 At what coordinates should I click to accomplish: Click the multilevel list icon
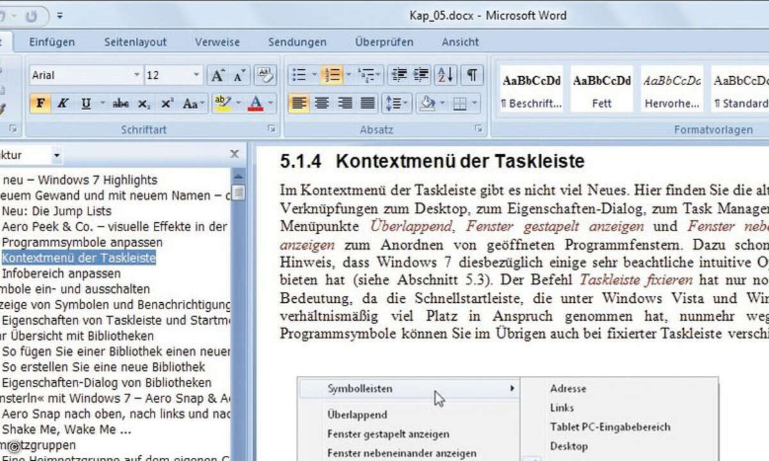[366, 75]
